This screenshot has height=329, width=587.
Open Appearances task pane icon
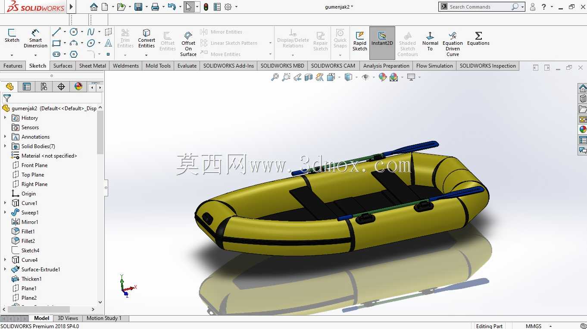coord(583,130)
